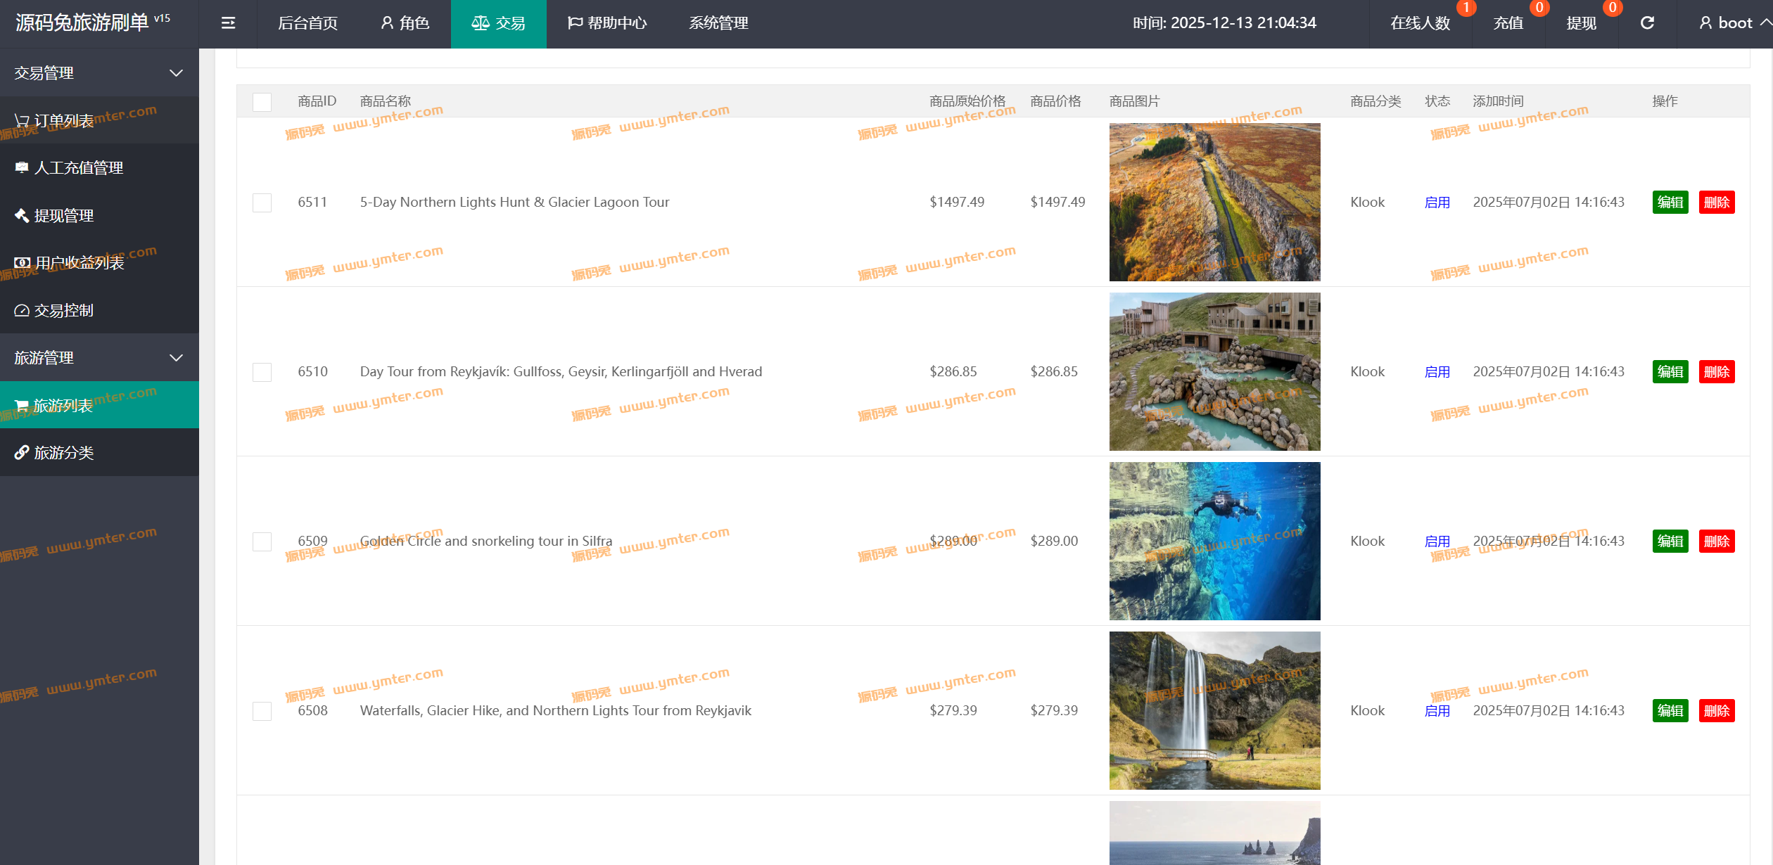The image size is (1773, 865).
Task: Open 订单列表 with the cart icon
Action: pos(63,121)
